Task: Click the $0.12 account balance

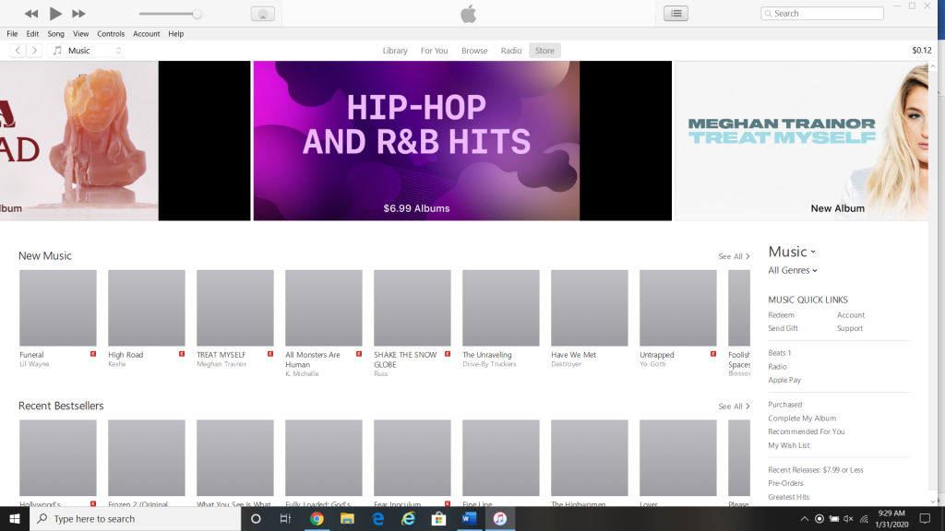Action: [922, 51]
